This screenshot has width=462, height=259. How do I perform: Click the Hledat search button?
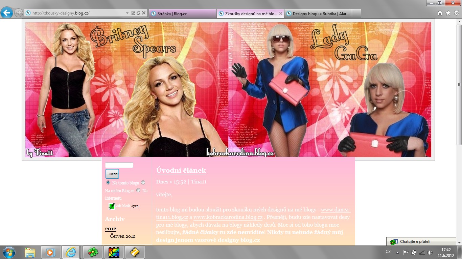coord(112,174)
